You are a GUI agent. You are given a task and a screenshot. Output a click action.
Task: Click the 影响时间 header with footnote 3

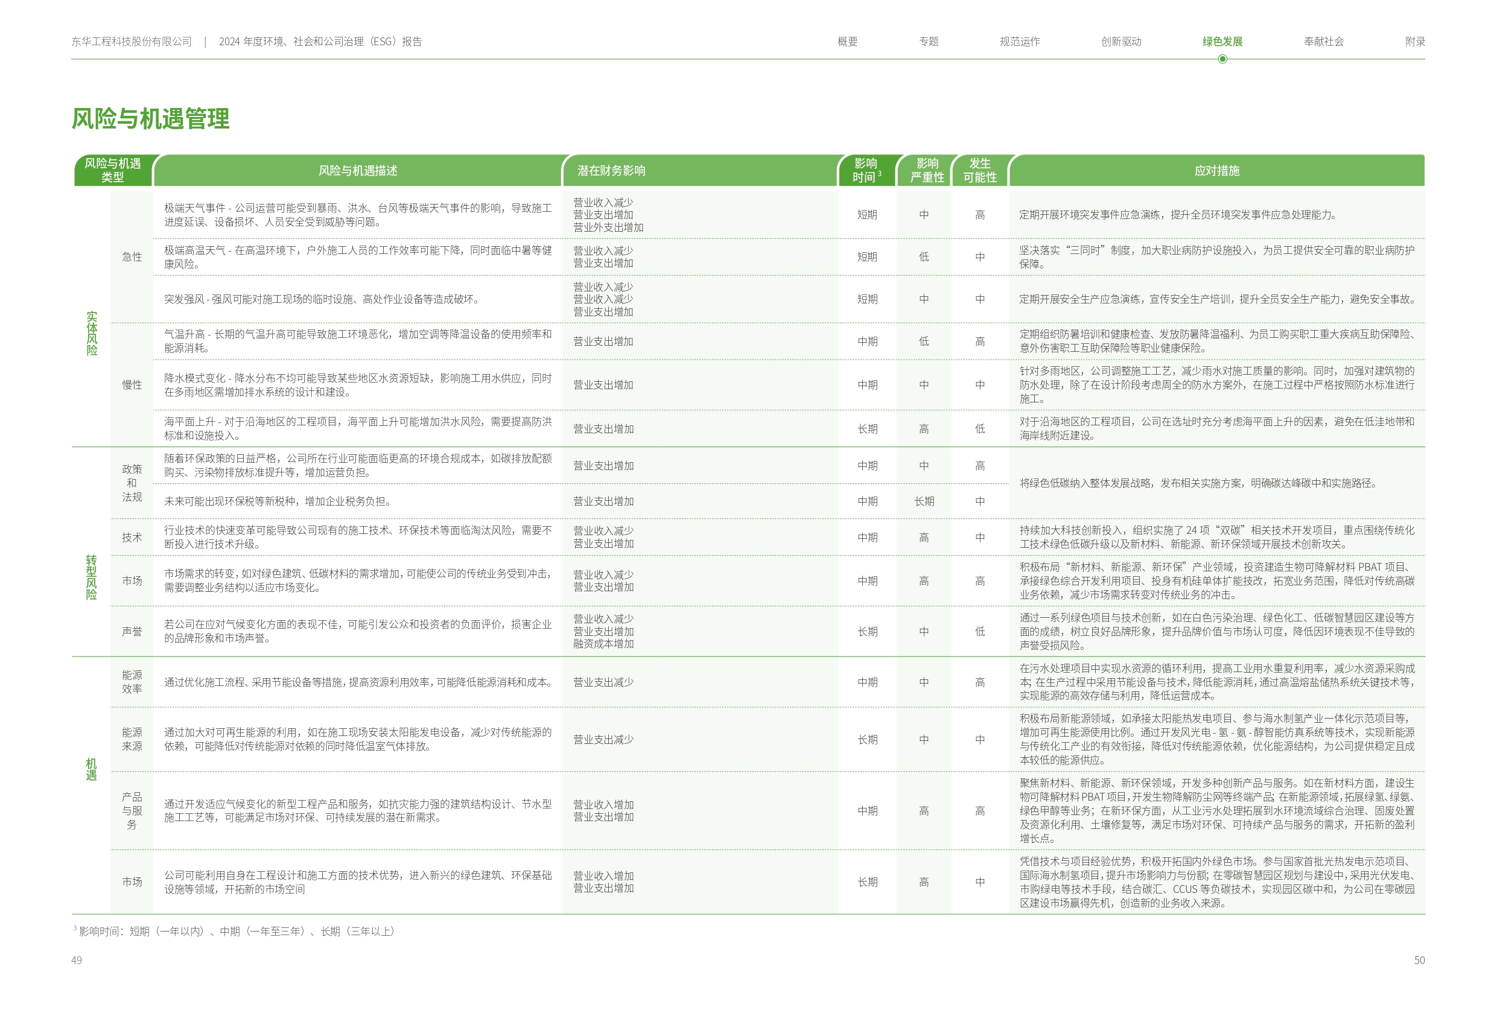(866, 171)
